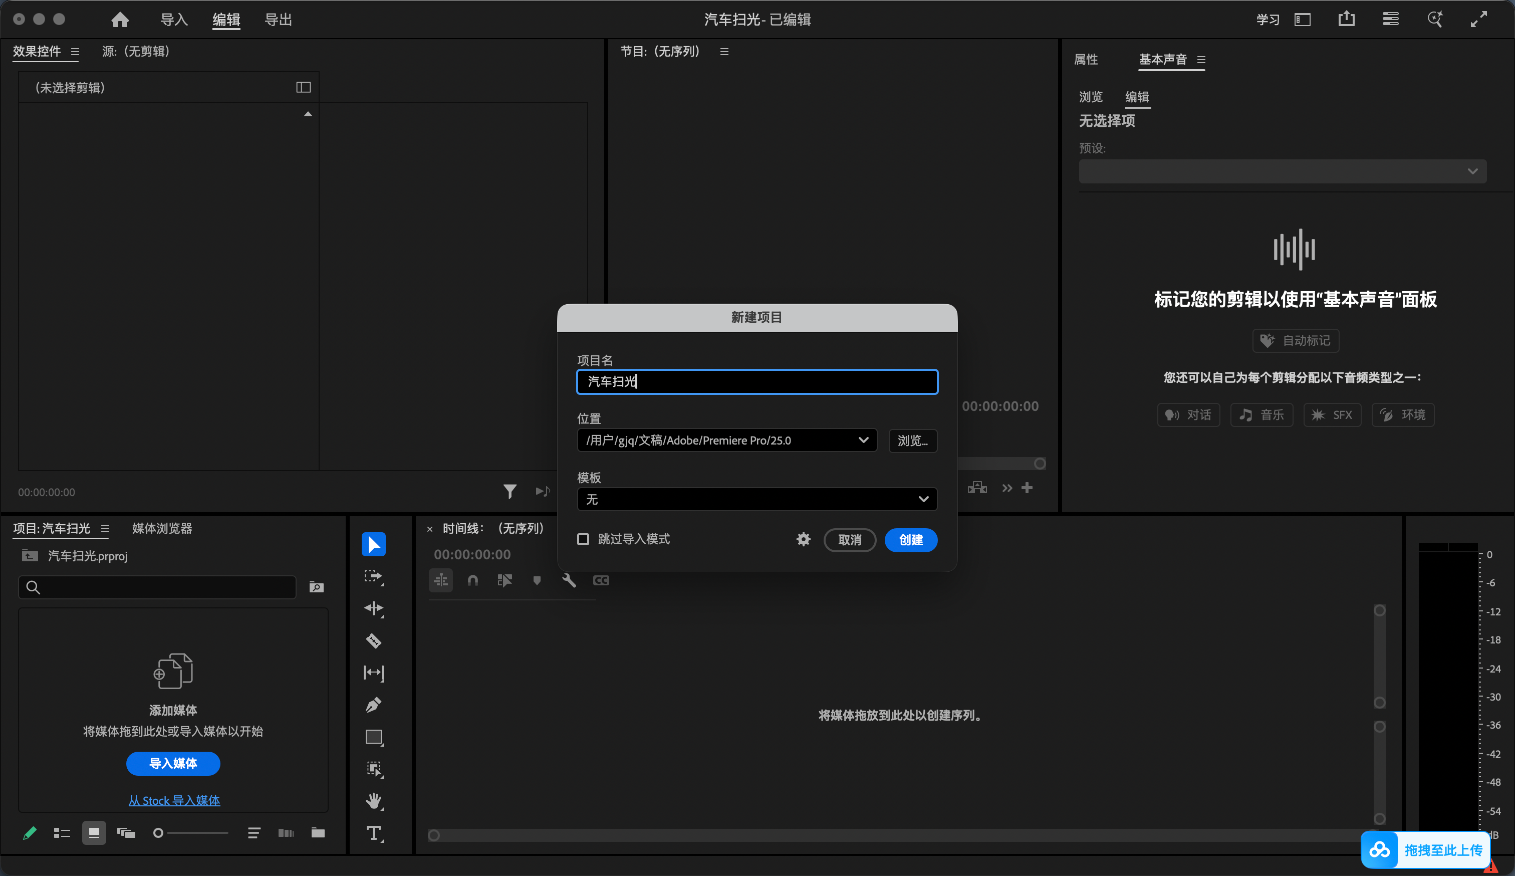Select the Rectangle tool

pos(373,737)
